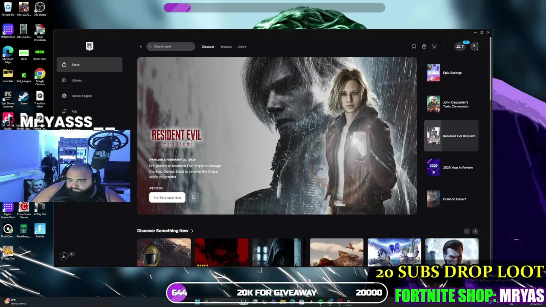Image resolution: width=546 pixels, height=307 pixels.
Task: Focus the Search store field
Action: (171, 46)
